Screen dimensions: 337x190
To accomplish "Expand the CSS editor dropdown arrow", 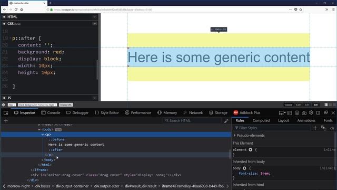I will click(x=95, y=24).
